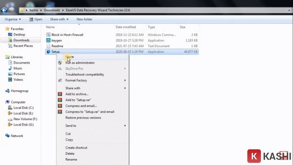This screenshot has height=165, width=293.
Task: Click the Libraries icon in sidebar
Action: point(8,57)
